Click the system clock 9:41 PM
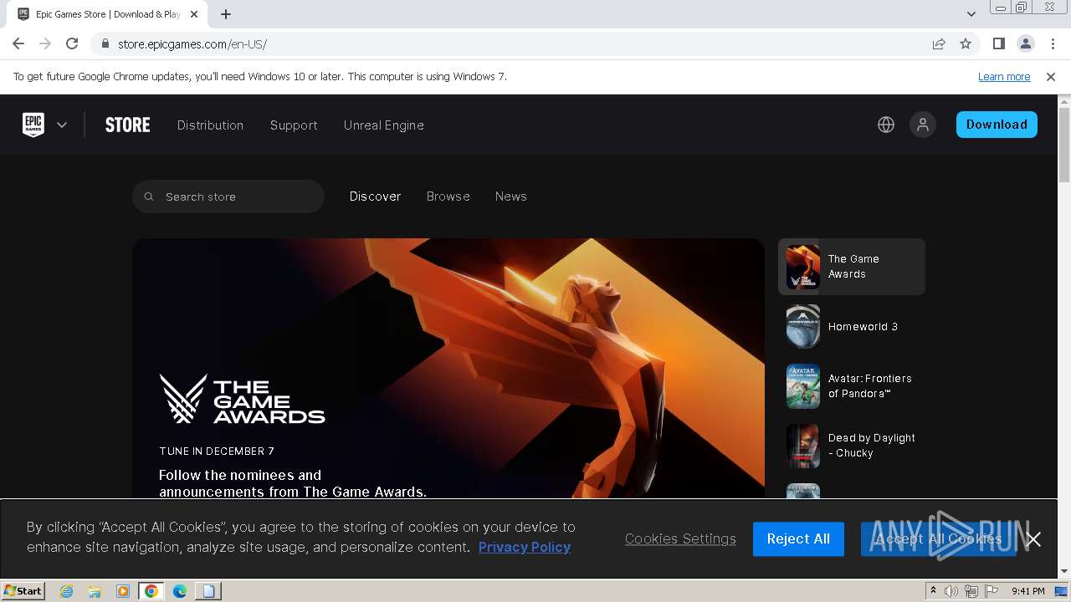 tap(1027, 591)
